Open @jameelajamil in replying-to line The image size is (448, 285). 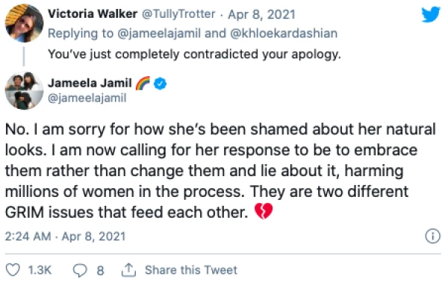[x=159, y=34]
